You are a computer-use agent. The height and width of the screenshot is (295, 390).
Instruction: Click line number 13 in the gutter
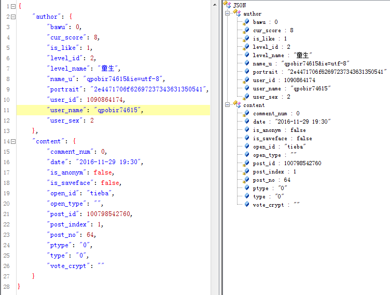pos(6,131)
